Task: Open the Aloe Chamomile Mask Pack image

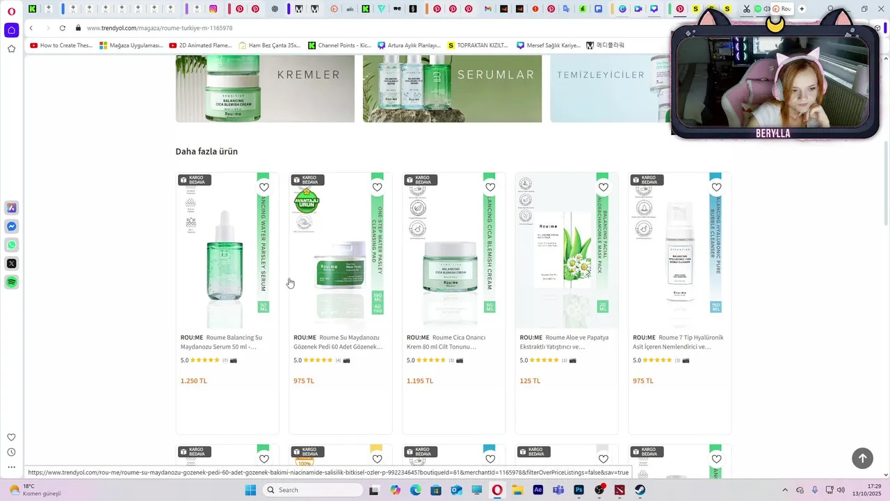Action: click(566, 250)
